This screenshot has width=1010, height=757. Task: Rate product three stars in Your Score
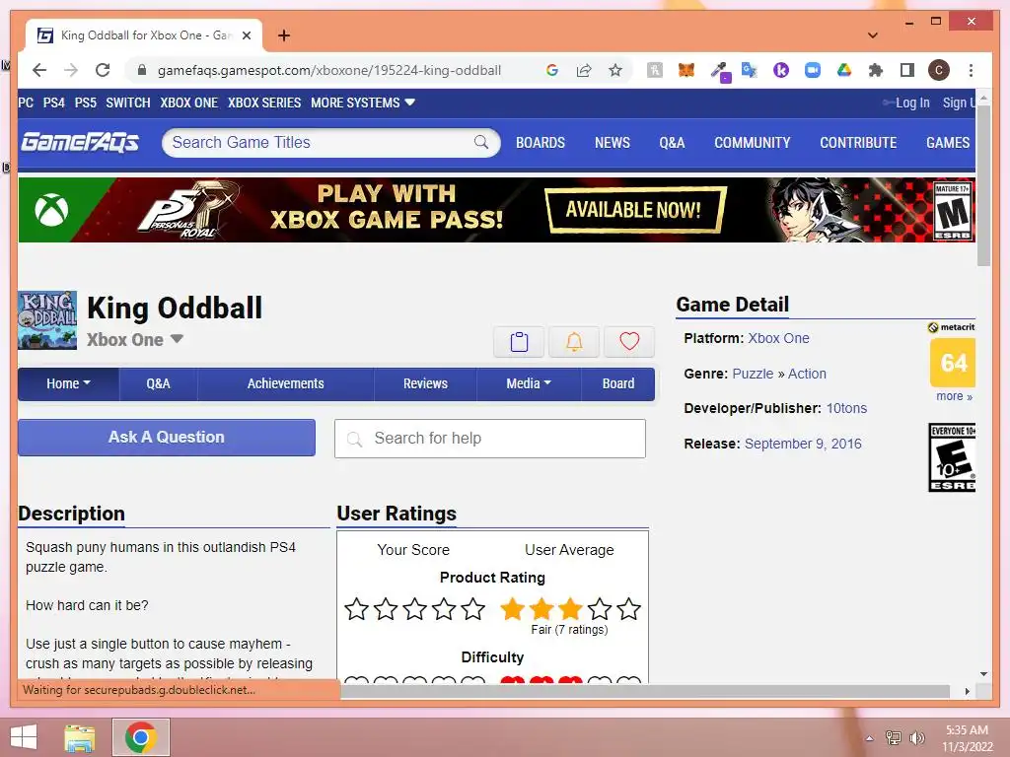click(x=415, y=609)
